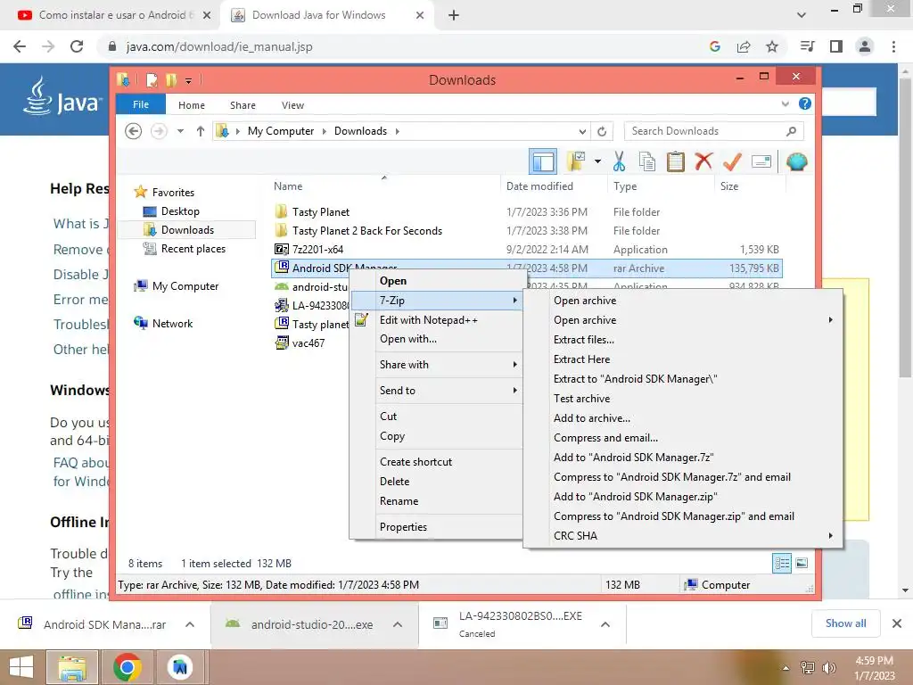Image resolution: width=913 pixels, height=685 pixels.
Task: Bookmark this page with the star icon
Action: pos(772,46)
